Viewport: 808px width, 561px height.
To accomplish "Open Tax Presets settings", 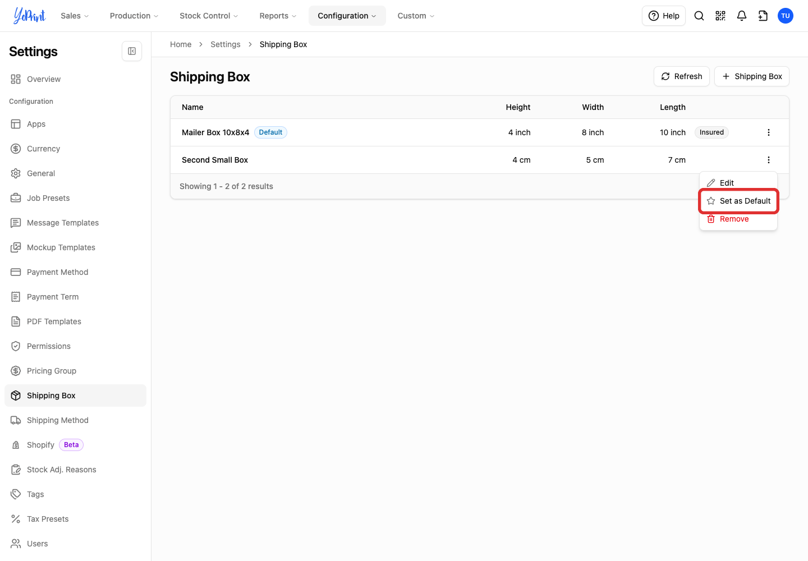I will (75, 519).
